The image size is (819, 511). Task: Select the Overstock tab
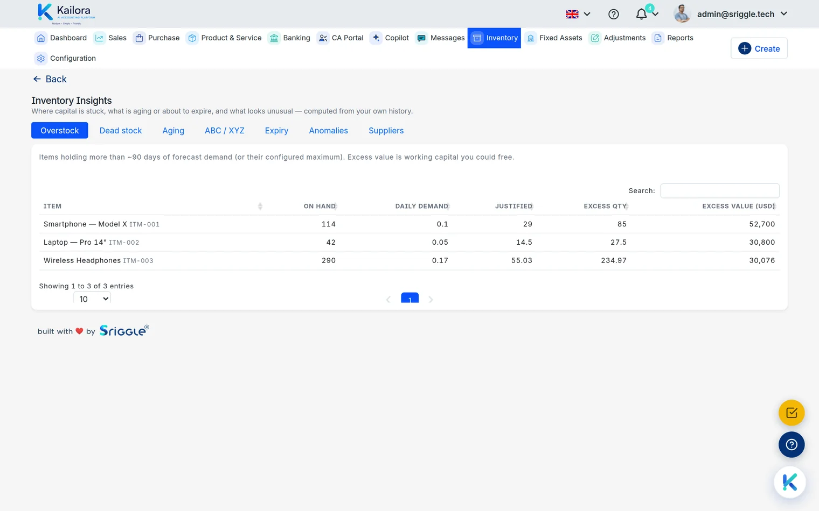click(x=60, y=131)
